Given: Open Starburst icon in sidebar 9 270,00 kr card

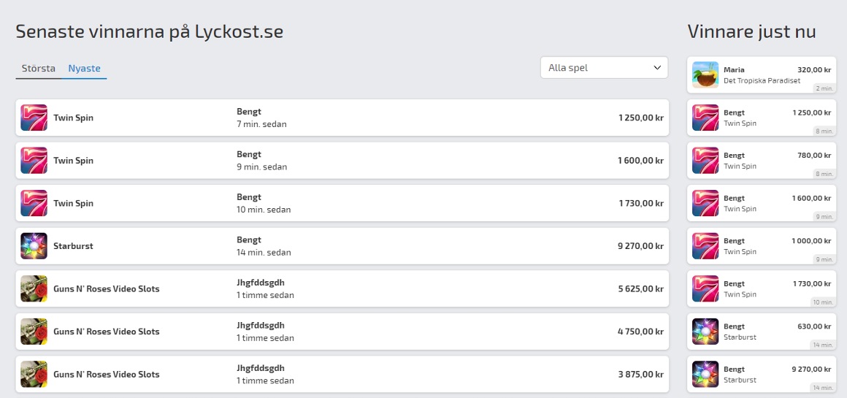Looking at the screenshot, I should coord(705,374).
